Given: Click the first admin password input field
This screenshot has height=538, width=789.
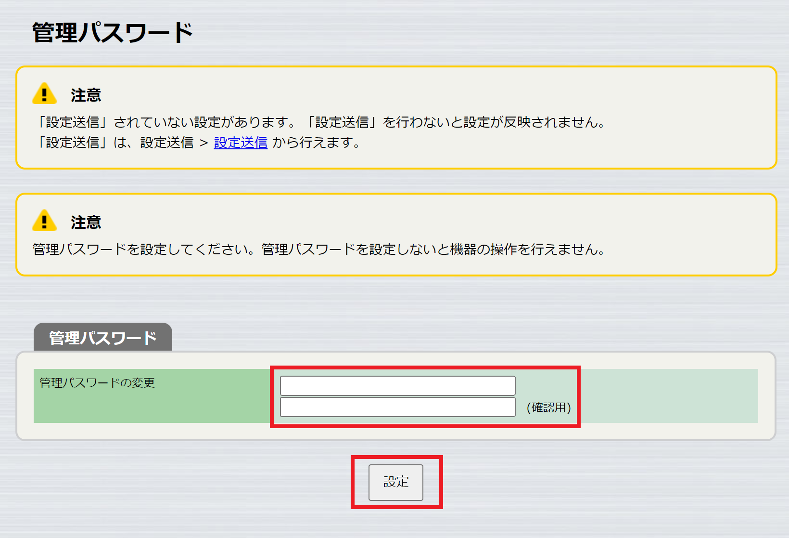Looking at the screenshot, I should coord(397,385).
